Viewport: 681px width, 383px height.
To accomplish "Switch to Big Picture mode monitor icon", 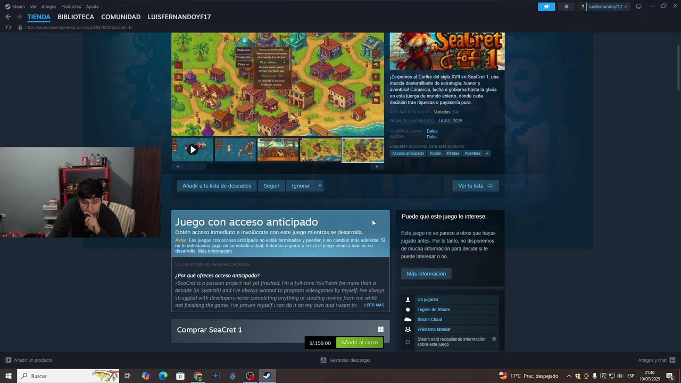I will [x=639, y=6].
